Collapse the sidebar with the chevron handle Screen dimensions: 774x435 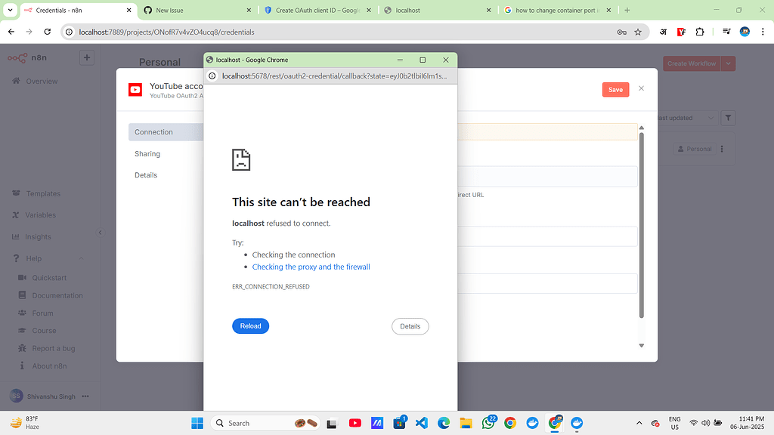pyautogui.click(x=101, y=233)
